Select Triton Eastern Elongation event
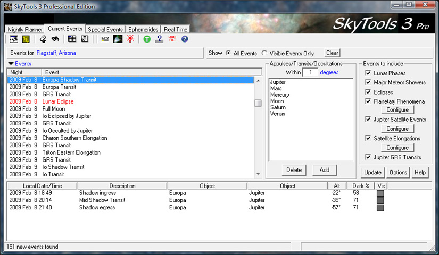The image size is (439, 255). point(130,152)
